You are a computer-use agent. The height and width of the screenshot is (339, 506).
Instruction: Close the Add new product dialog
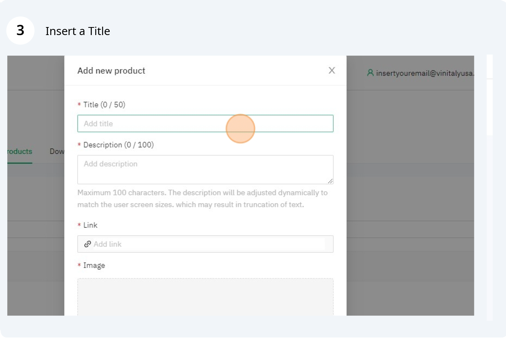click(331, 70)
